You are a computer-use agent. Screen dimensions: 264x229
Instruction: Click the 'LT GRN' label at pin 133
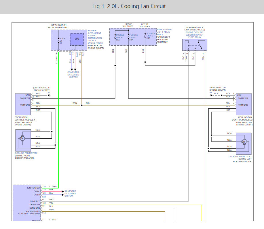click(53, 187)
